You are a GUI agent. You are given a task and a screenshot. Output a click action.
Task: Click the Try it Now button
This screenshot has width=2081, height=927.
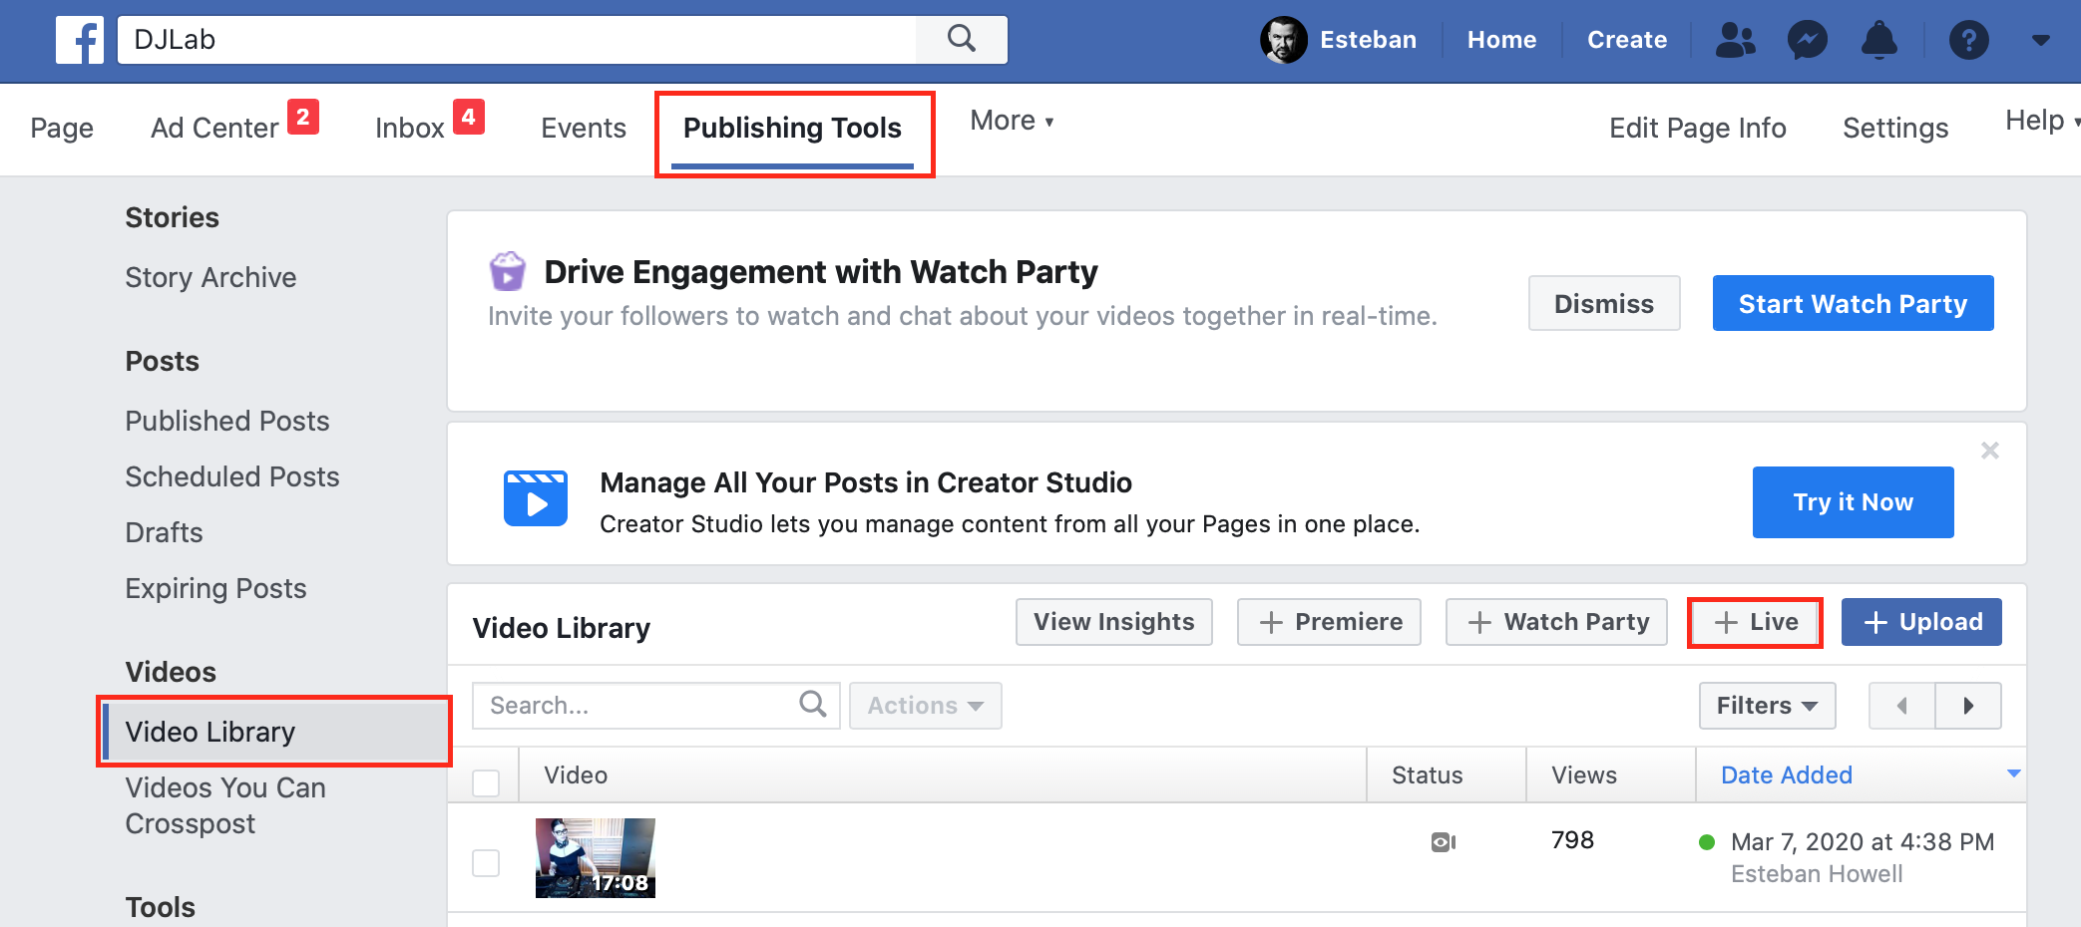click(1853, 502)
